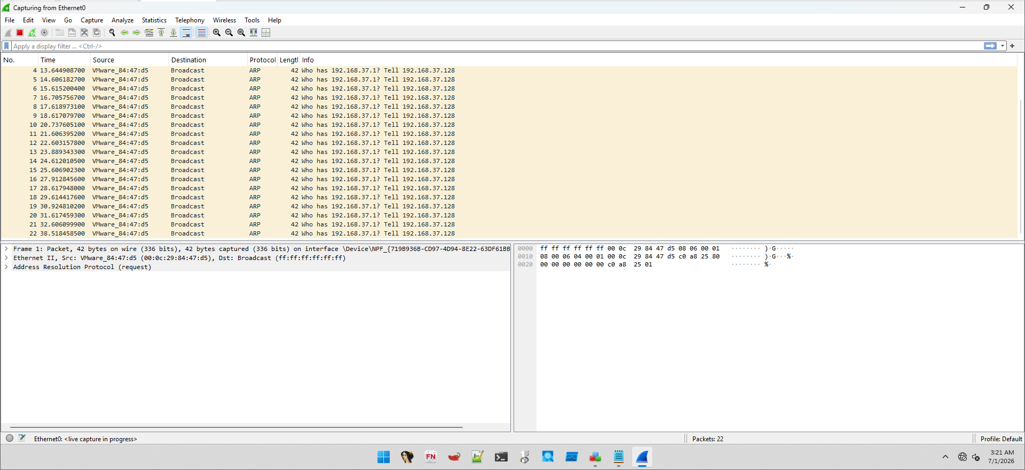Screen dimensions: 1025x470
Task: Toggle packet list colorization
Action: (201, 33)
